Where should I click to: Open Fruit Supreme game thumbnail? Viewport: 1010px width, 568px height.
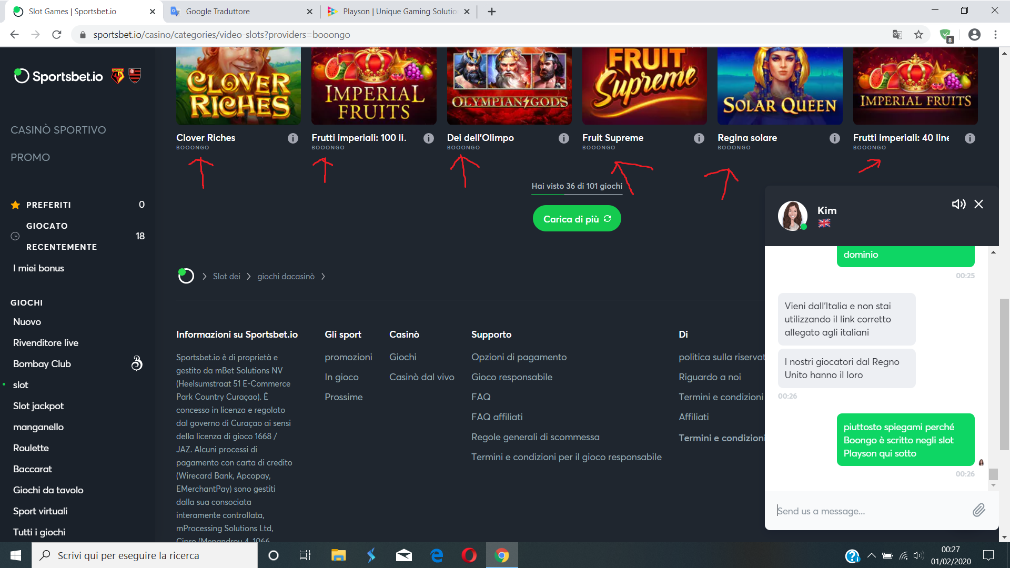tap(644, 86)
